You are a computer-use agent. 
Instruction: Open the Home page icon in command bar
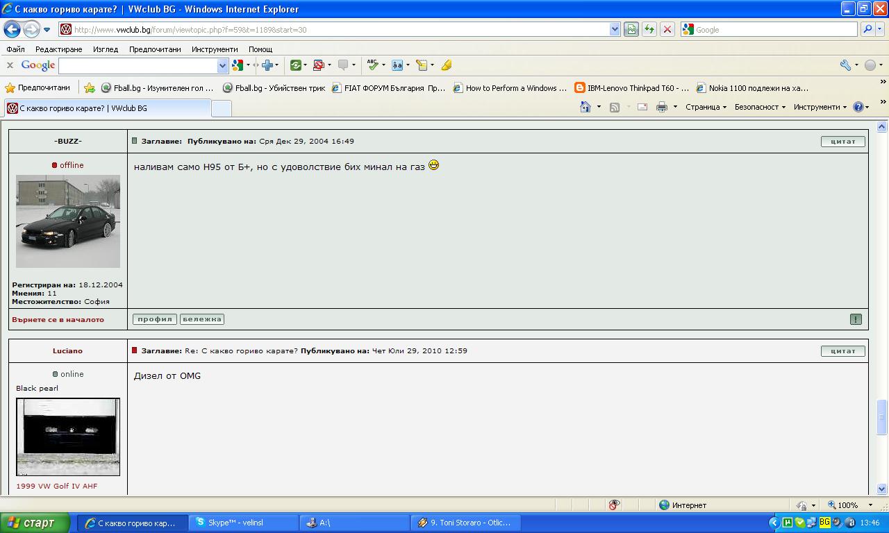tap(586, 107)
